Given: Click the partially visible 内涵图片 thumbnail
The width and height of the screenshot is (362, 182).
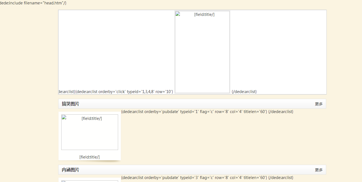Looking at the screenshot, I should [x=90, y=181].
